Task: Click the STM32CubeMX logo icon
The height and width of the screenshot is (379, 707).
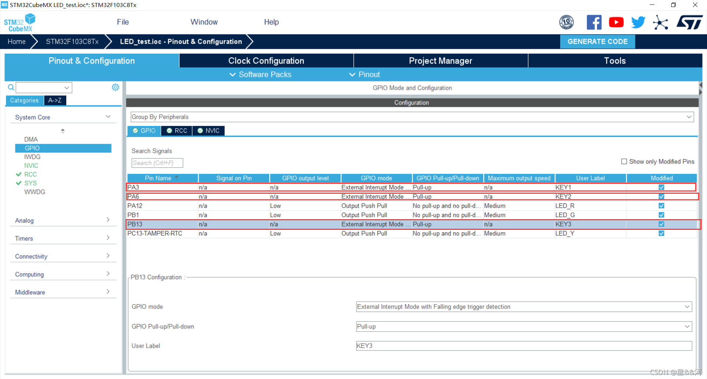Action: coord(20,22)
